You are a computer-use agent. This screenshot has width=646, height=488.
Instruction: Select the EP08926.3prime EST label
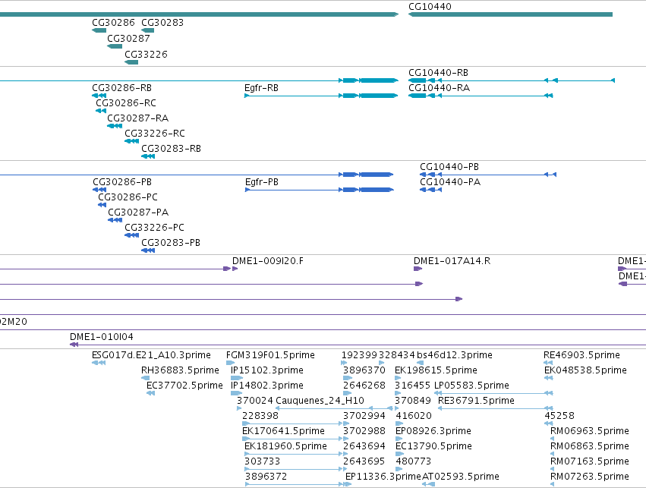click(x=433, y=431)
